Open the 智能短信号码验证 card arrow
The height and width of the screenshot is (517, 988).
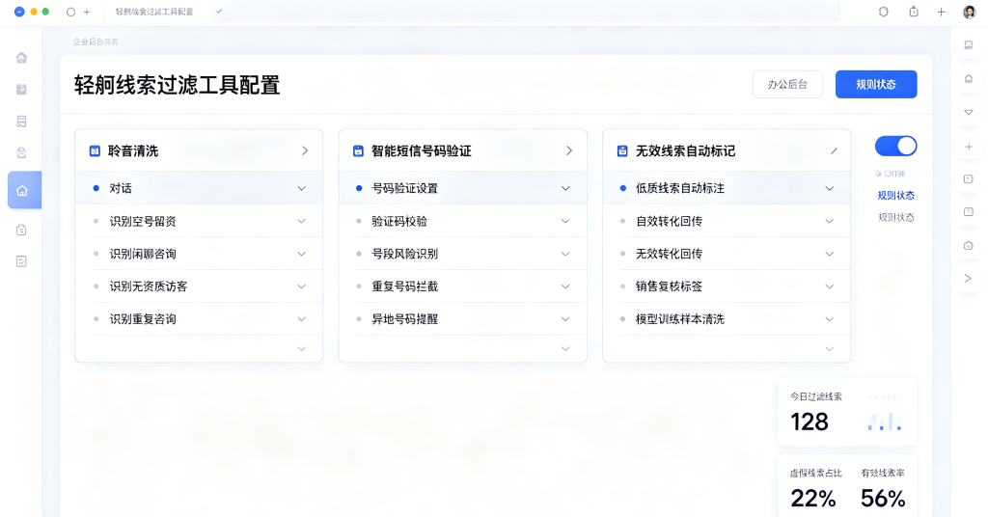569,151
